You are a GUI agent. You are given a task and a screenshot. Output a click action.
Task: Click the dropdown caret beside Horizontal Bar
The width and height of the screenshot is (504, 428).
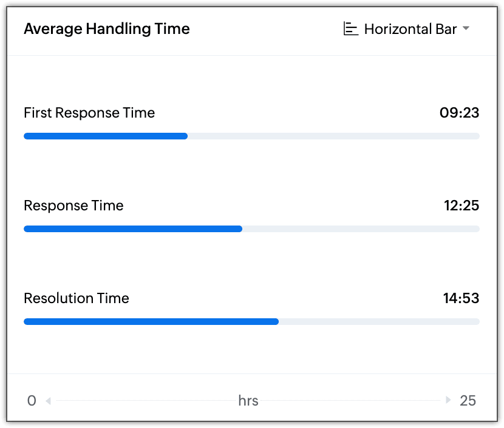(x=466, y=28)
